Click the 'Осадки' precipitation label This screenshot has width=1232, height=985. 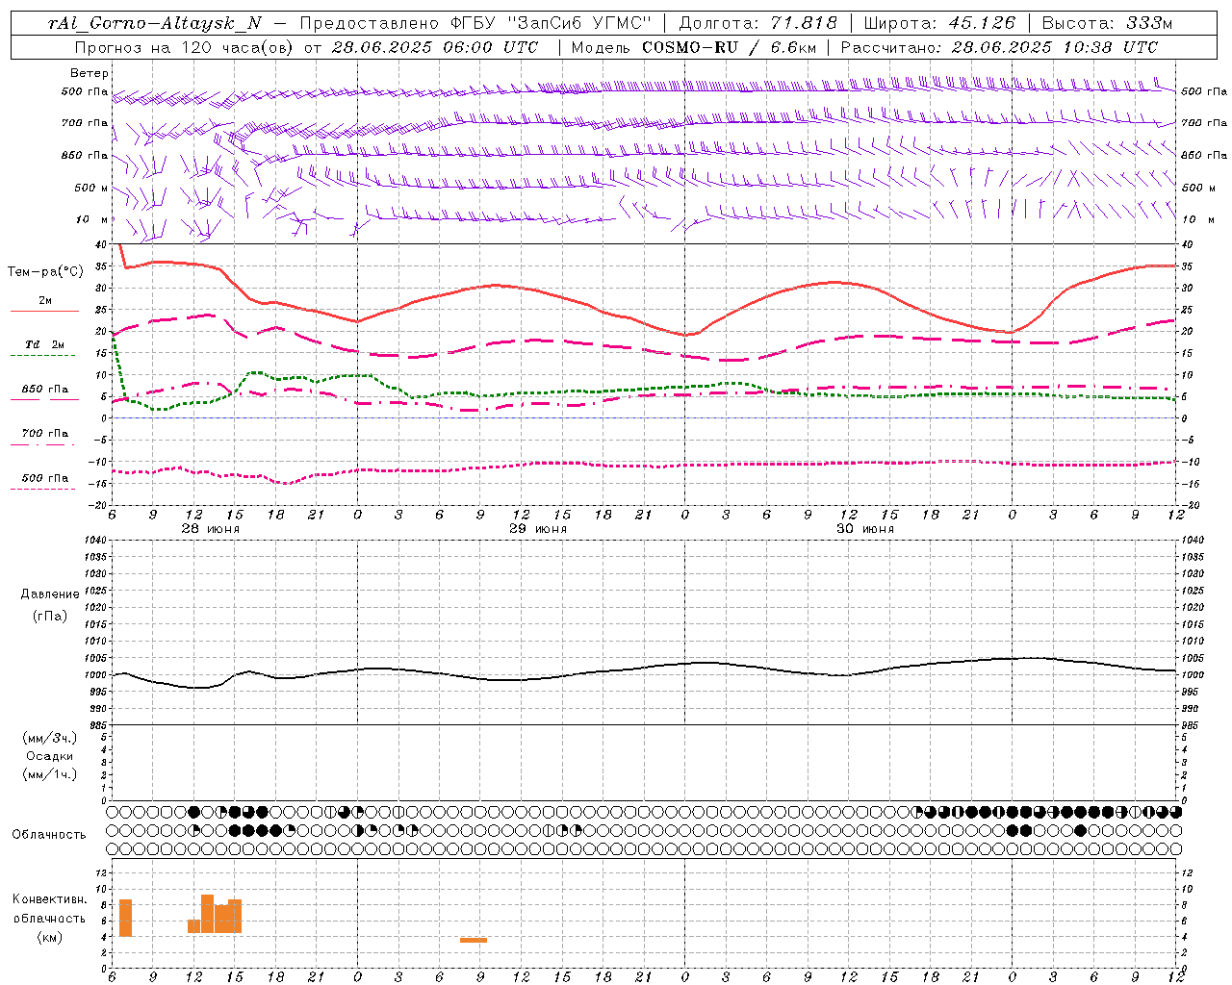coord(50,756)
